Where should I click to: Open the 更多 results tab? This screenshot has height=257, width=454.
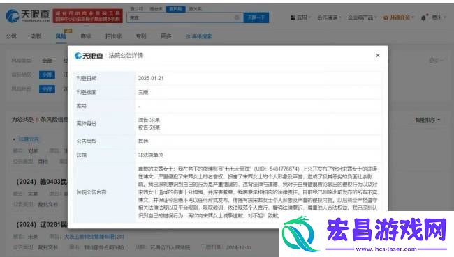coord(166,36)
